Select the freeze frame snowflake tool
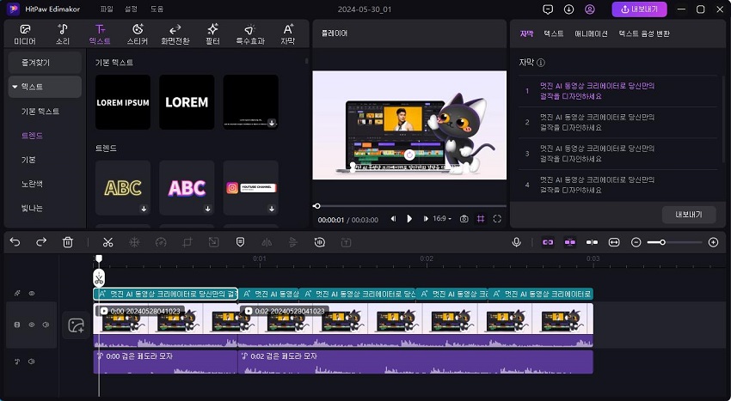The width and height of the screenshot is (731, 401). tap(134, 242)
